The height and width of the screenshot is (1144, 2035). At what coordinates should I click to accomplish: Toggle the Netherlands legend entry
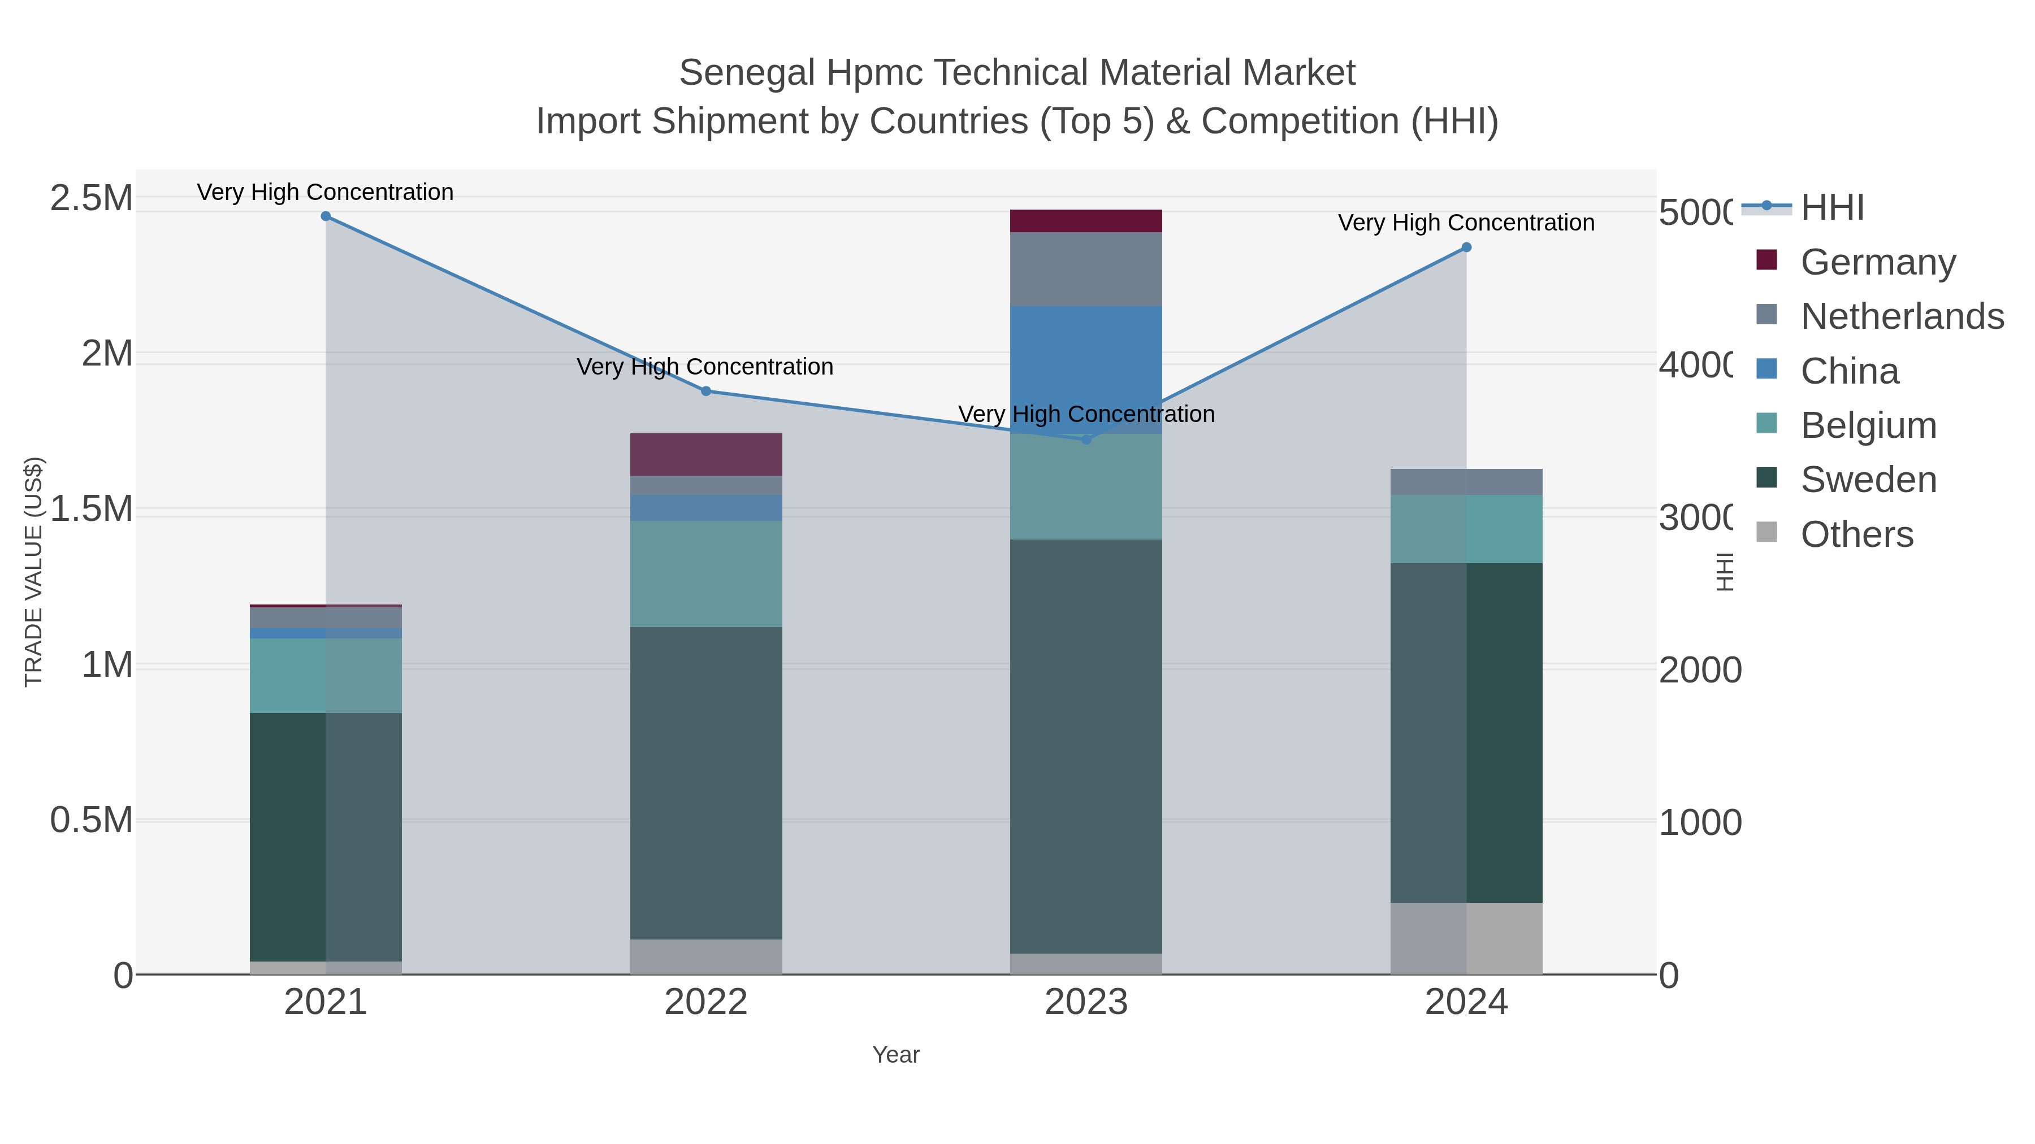coord(1880,316)
